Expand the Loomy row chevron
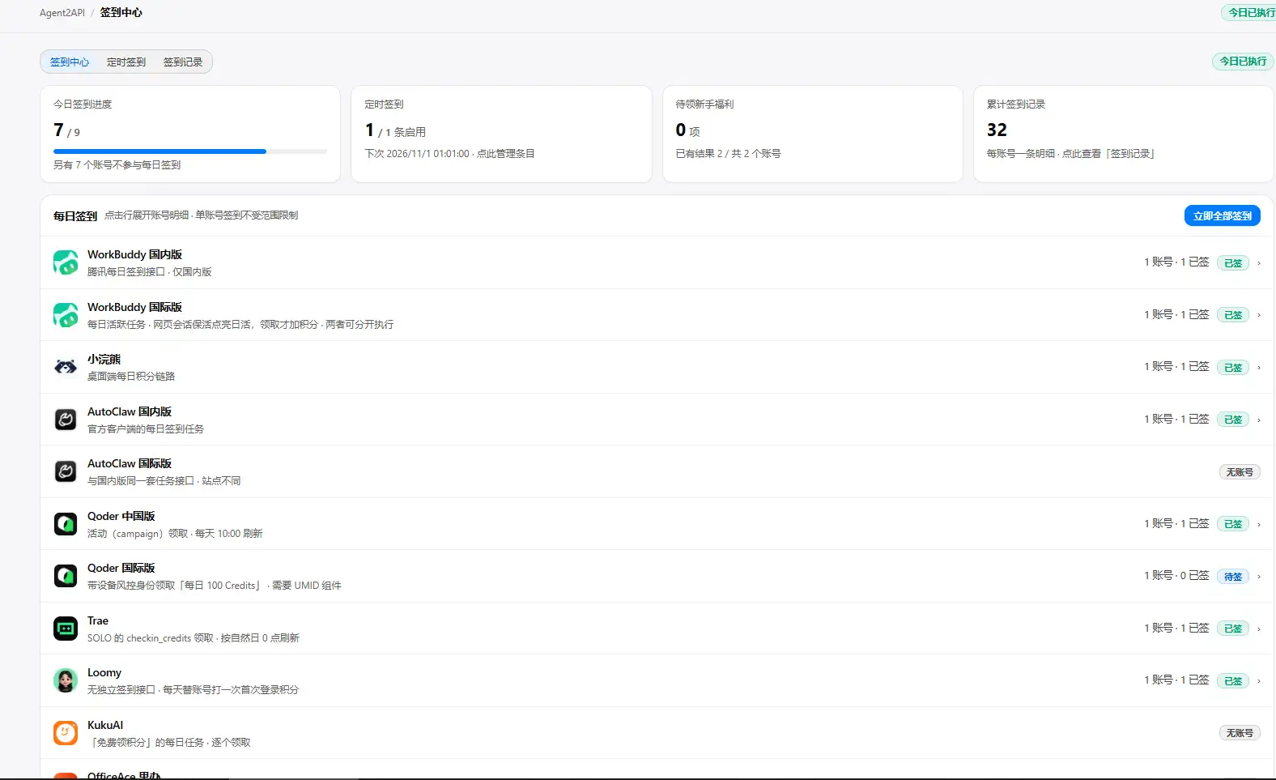This screenshot has width=1276, height=780. click(x=1259, y=680)
